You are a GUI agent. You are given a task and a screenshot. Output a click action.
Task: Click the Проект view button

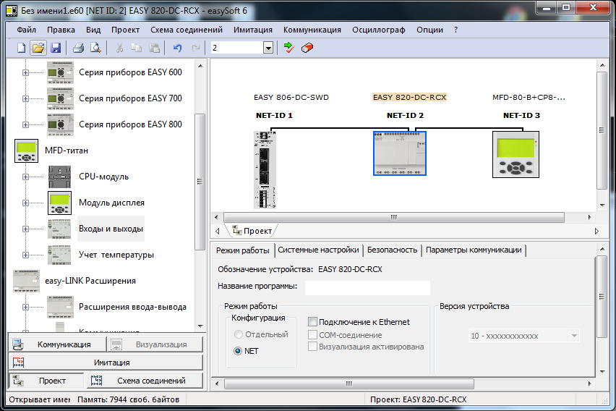pos(46,381)
